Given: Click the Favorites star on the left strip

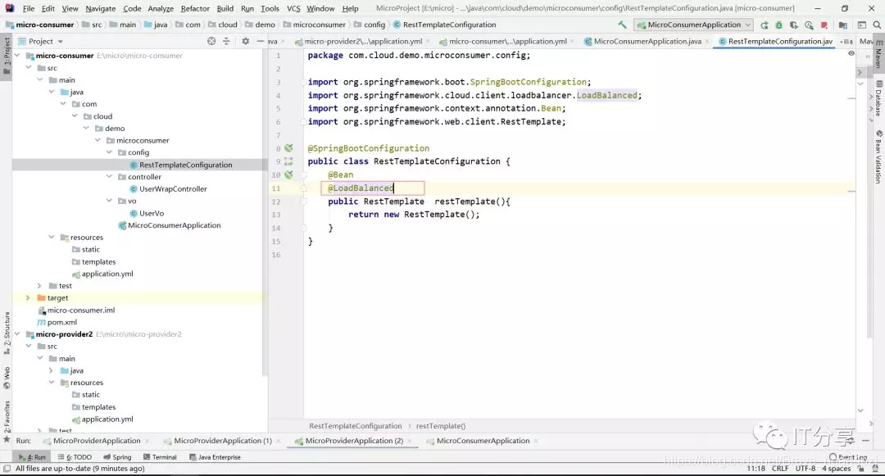Looking at the screenshot, I should pyautogui.click(x=7, y=439).
